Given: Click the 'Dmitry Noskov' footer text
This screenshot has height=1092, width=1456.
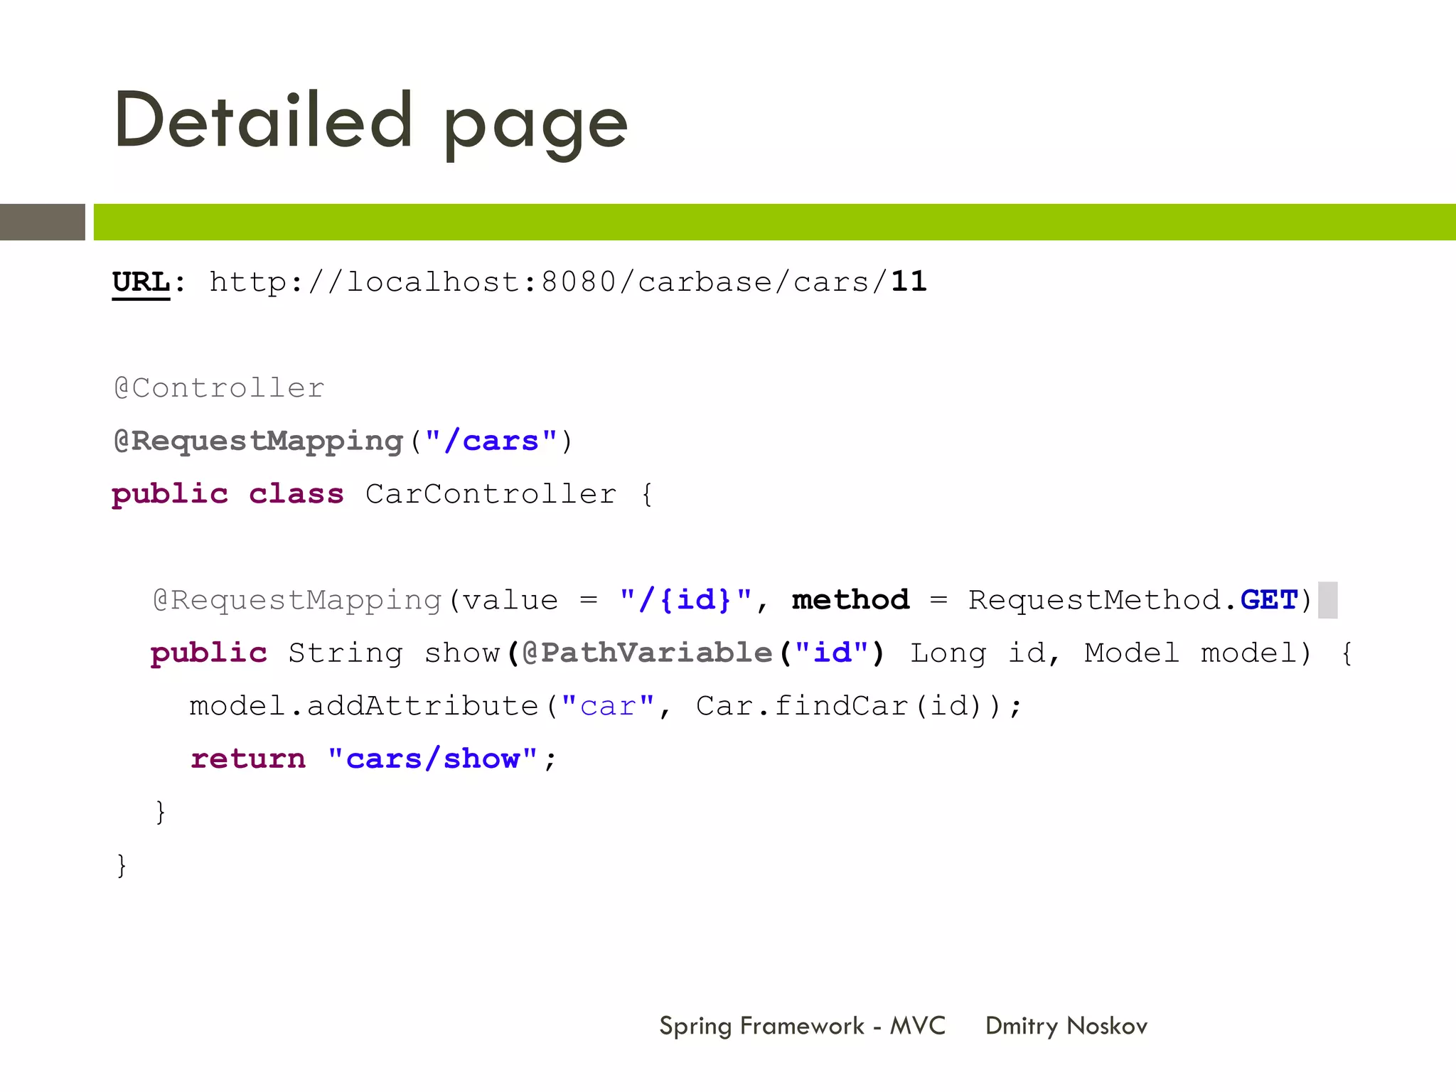Looking at the screenshot, I should click(1066, 1026).
